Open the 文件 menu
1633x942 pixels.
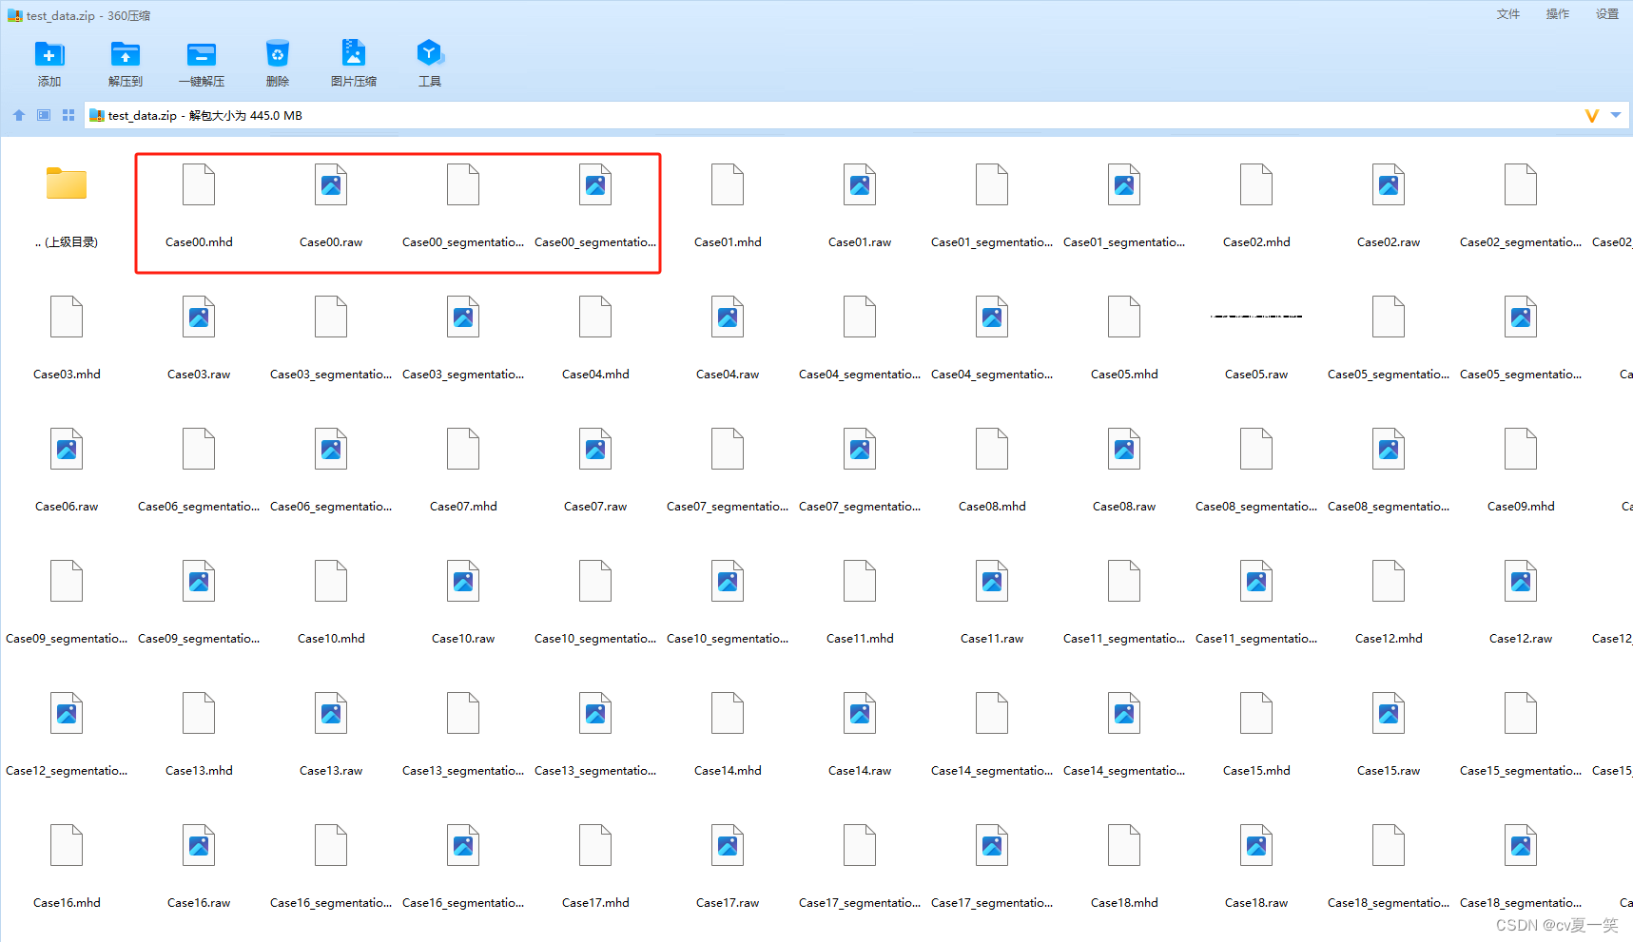(x=1508, y=14)
